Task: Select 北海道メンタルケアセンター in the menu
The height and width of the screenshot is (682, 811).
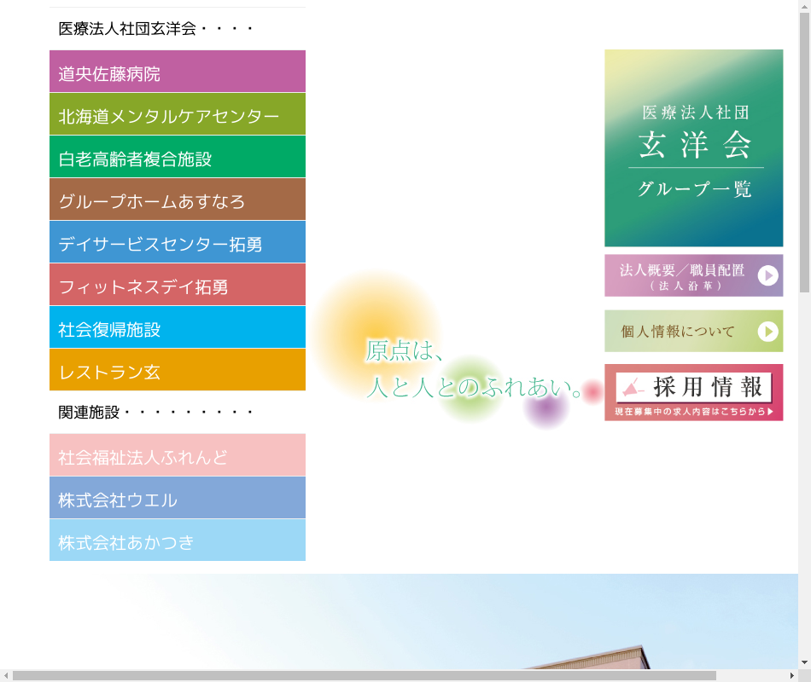Action: pyautogui.click(x=178, y=114)
